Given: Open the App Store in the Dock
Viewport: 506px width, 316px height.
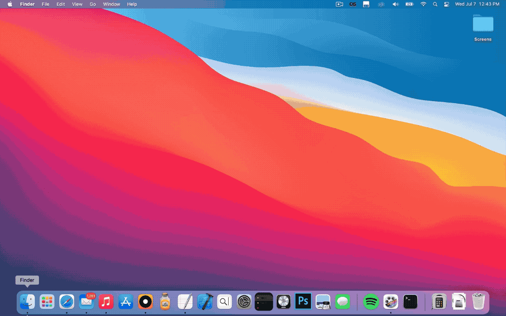Looking at the screenshot, I should point(126,302).
